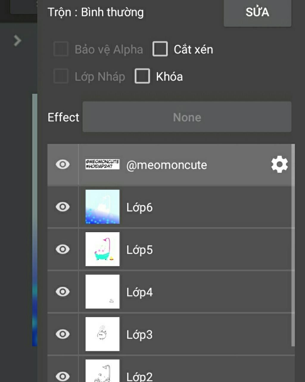Open settings gear for @meomoncute layer

(279, 164)
